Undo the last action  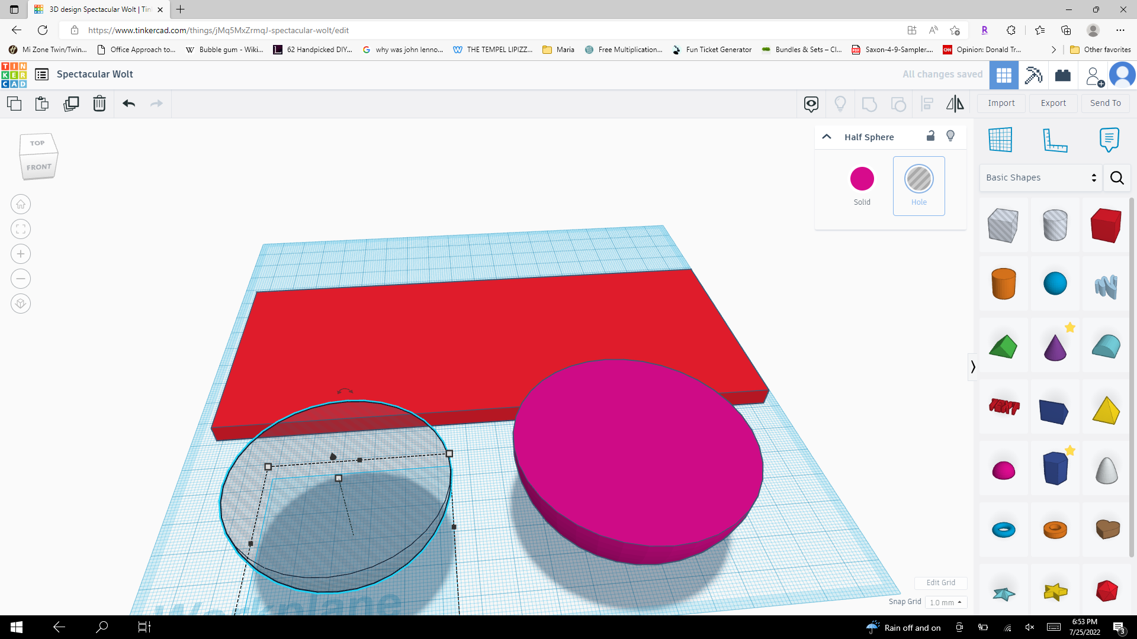coord(129,104)
